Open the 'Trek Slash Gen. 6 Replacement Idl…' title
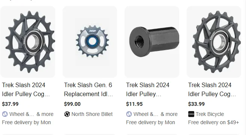Screen dimensions: 246x135 click(x=88, y=89)
